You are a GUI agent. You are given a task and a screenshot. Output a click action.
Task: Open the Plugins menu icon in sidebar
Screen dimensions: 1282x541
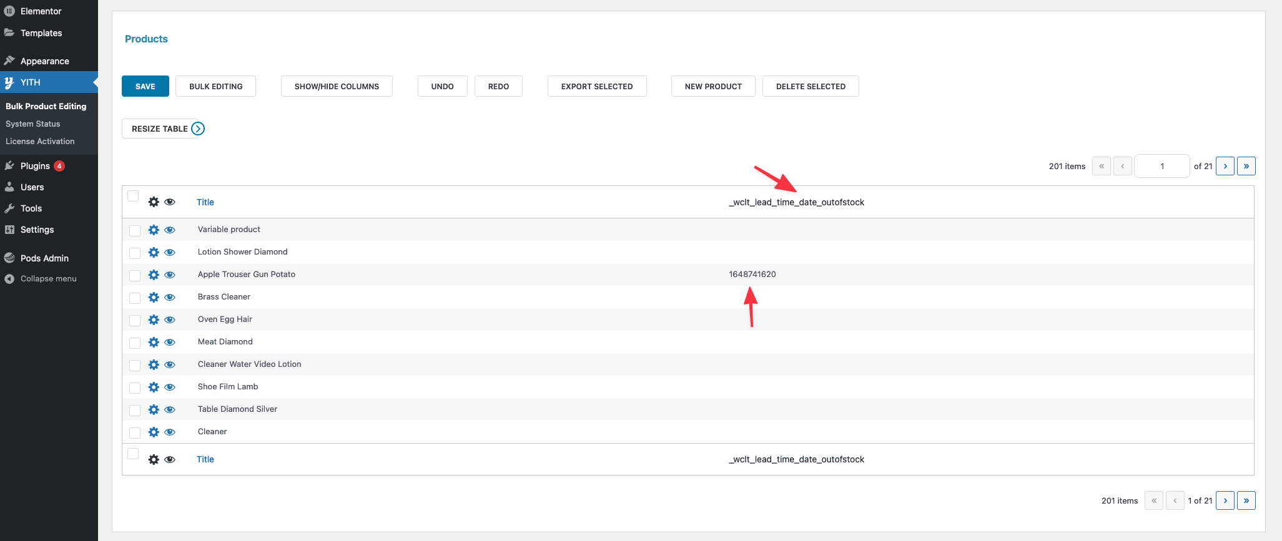9,166
